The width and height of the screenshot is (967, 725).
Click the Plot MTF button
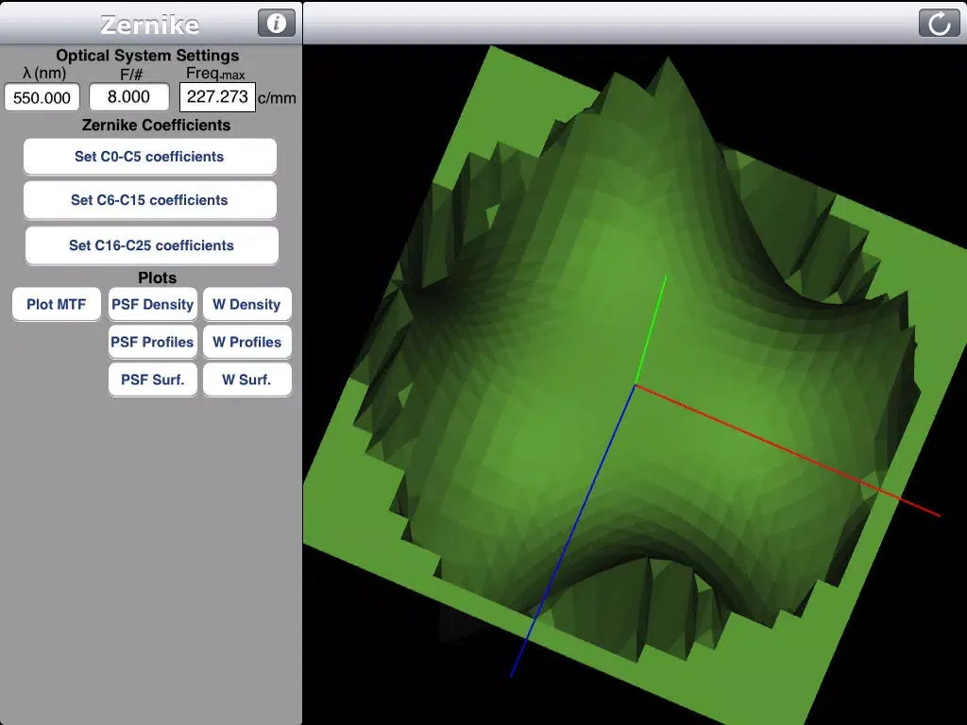pyautogui.click(x=56, y=304)
